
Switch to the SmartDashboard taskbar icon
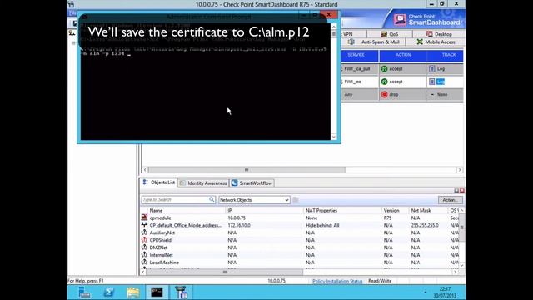point(182,292)
